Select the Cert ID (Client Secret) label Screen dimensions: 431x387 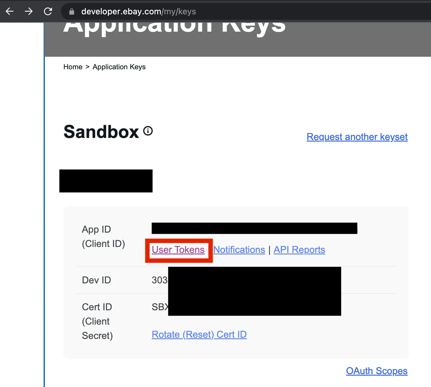click(x=97, y=321)
